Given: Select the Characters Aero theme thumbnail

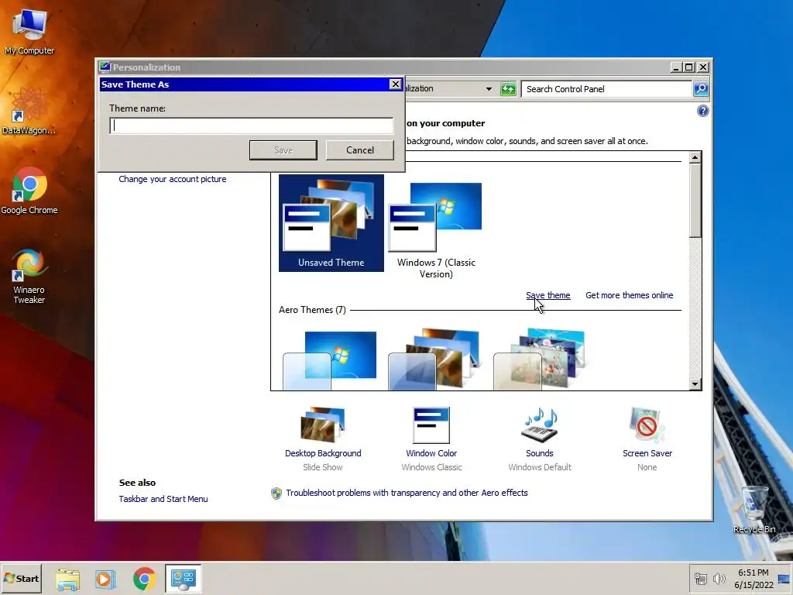Looking at the screenshot, I should [x=540, y=359].
